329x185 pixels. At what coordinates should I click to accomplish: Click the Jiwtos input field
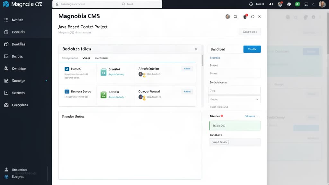(x=234, y=74)
